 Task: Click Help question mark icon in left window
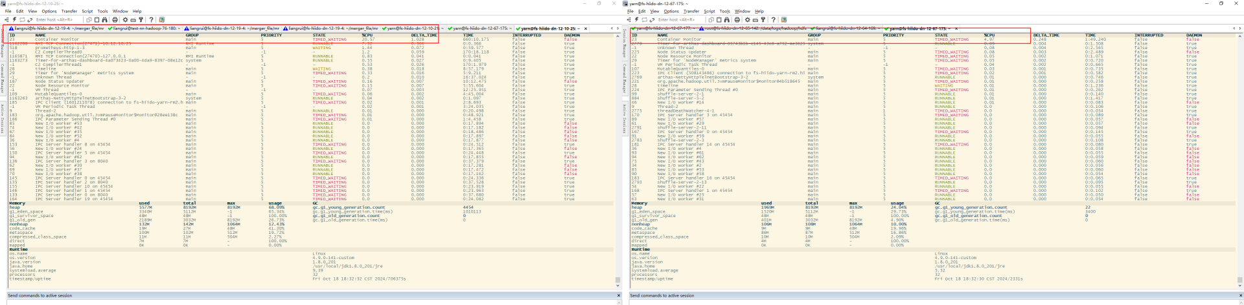[x=151, y=19]
